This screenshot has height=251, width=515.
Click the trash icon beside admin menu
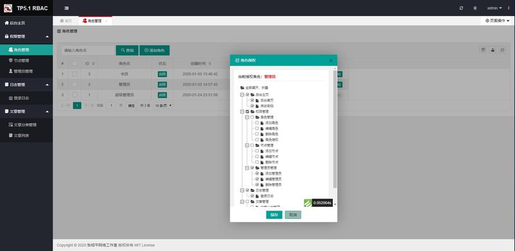point(475,8)
